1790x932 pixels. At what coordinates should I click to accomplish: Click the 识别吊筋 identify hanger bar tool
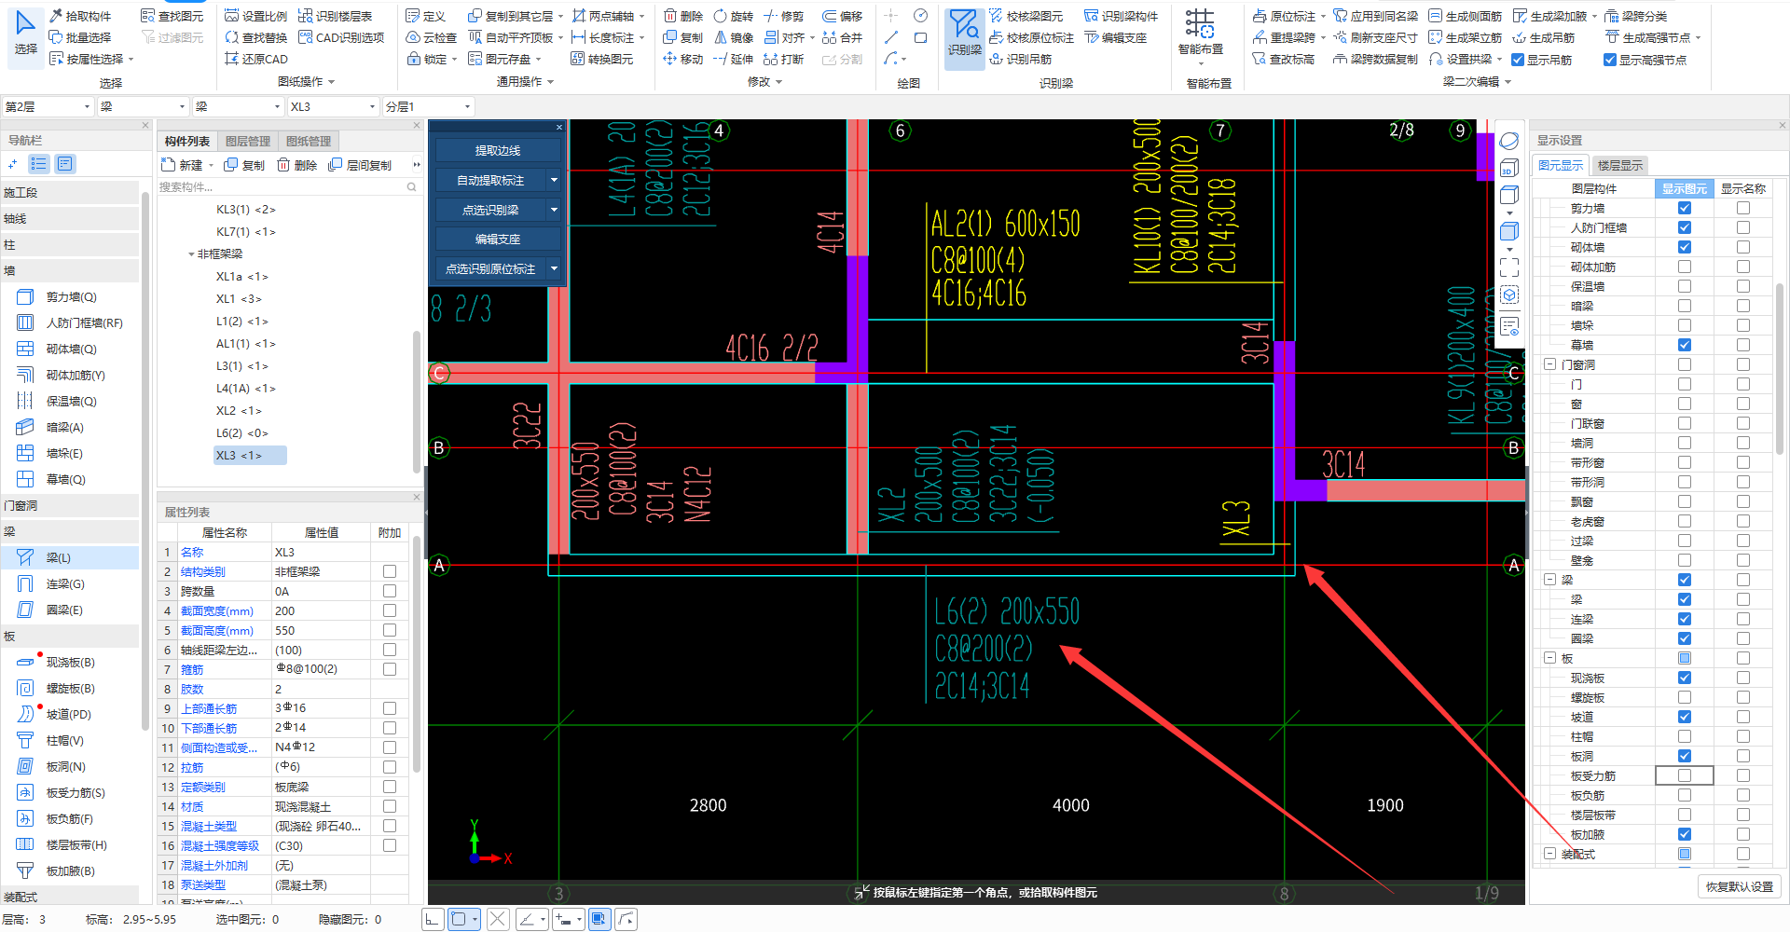[x=1020, y=59]
